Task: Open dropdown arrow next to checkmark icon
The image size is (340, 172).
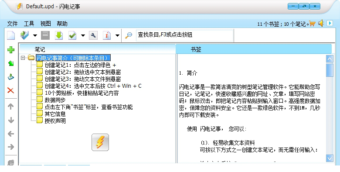Action: click(83, 35)
